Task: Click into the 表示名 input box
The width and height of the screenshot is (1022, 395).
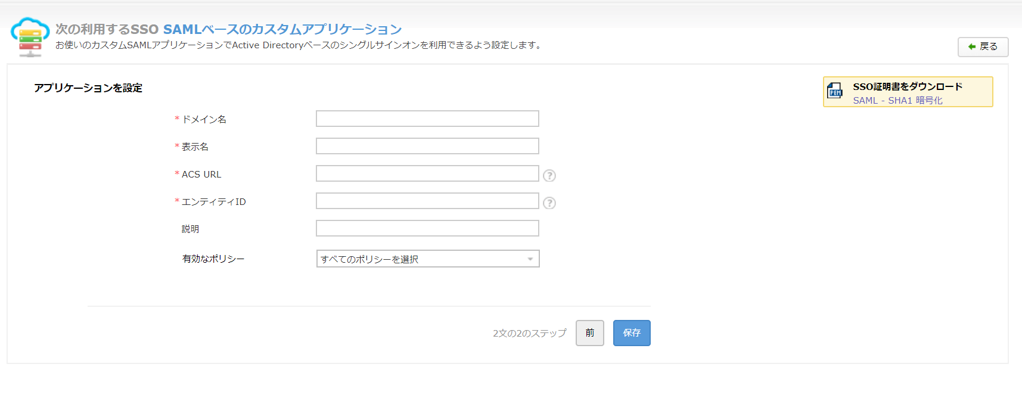Action: pyautogui.click(x=427, y=146)
